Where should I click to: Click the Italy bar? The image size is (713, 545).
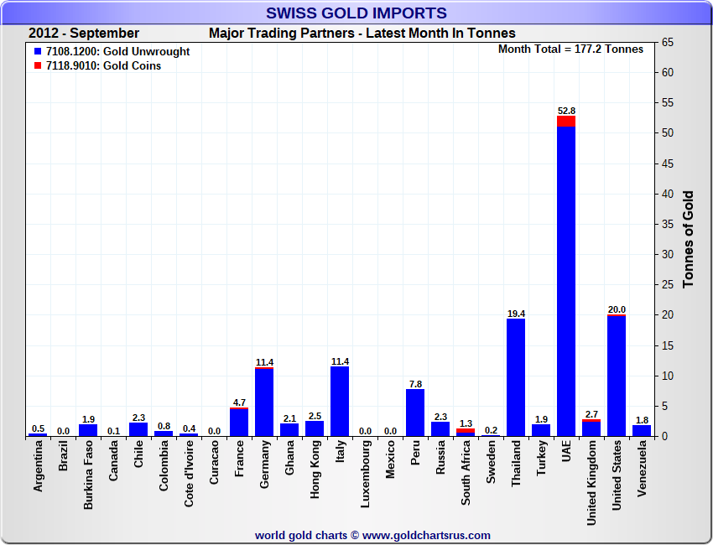(x=340, y=402)
